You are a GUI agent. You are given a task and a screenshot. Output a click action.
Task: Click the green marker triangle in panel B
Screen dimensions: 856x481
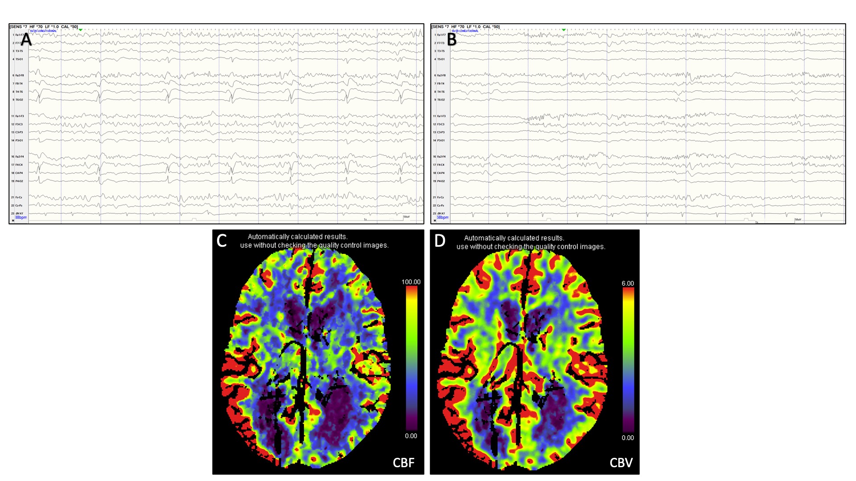(x=564, y=30)
